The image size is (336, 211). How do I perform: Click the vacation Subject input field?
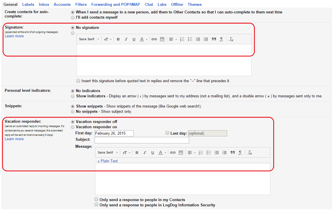click(142, 140)
